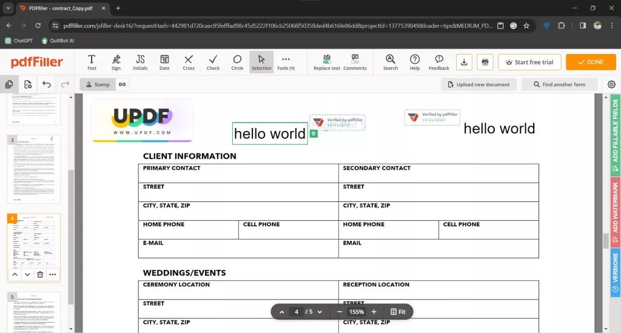Open the settings gear
The image size is (621, 333).
pos(611,84)
